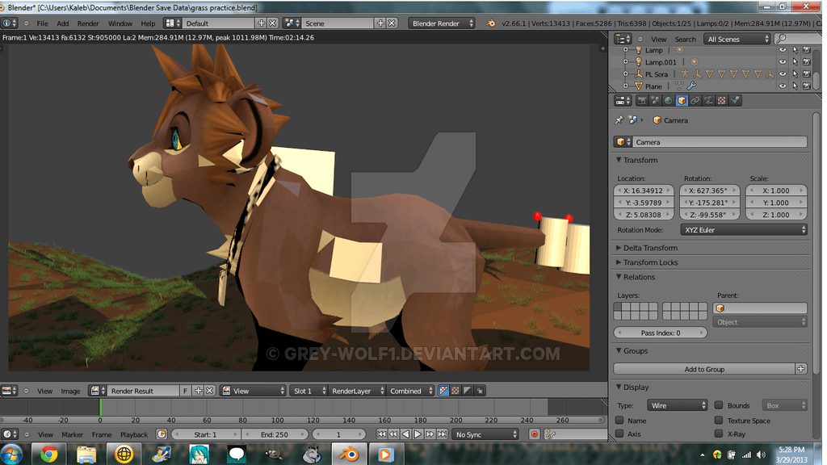Add a new screen layout with plus
Screen dimensions: 827x465
pos(261,23)
